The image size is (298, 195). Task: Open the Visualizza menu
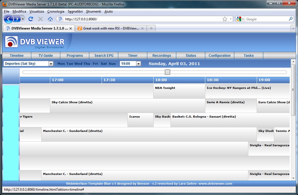pos(36,11)
